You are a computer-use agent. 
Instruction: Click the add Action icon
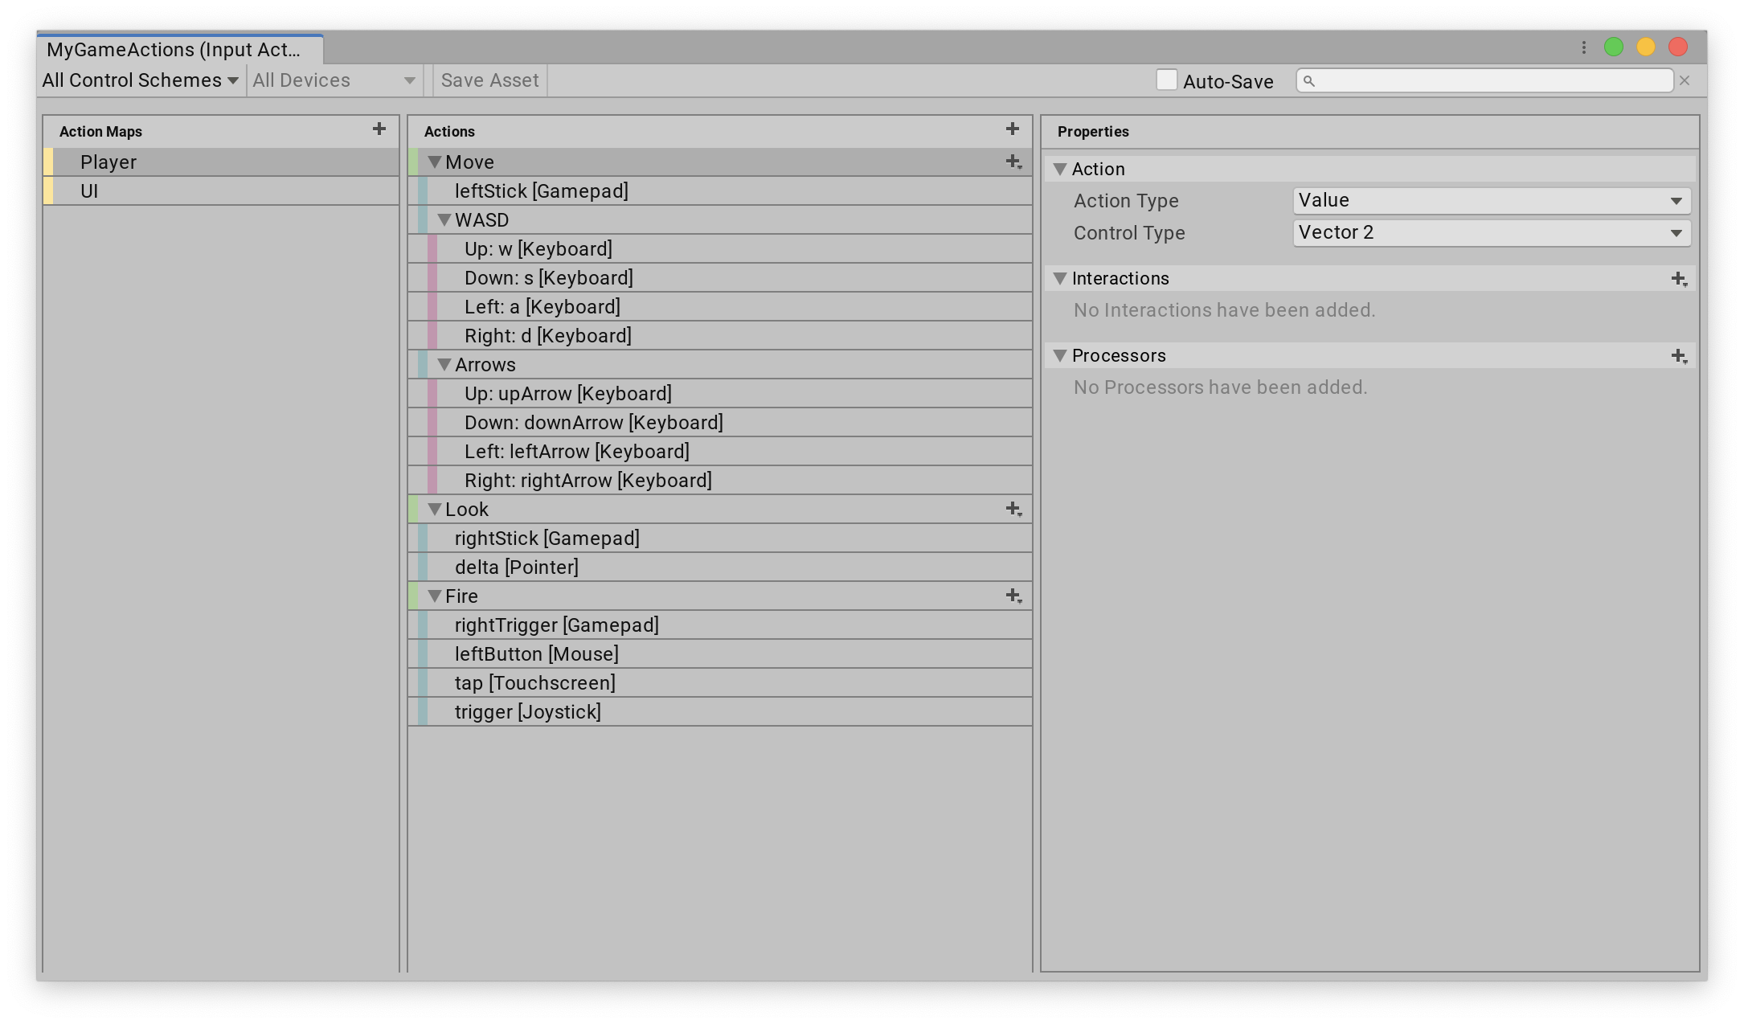pos(1012,130)
